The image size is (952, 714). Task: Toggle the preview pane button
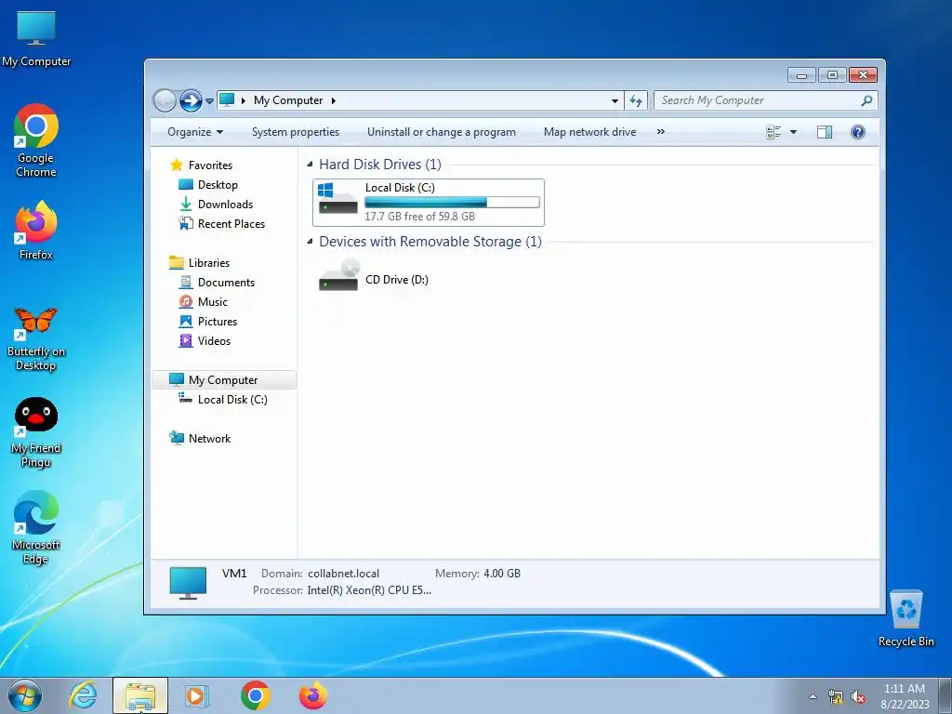(x=825, y=132)
